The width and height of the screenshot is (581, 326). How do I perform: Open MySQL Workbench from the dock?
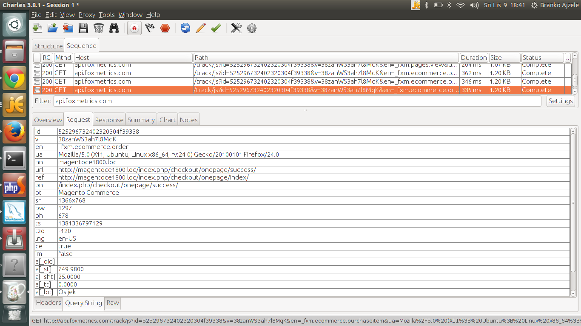pos(14,212)
